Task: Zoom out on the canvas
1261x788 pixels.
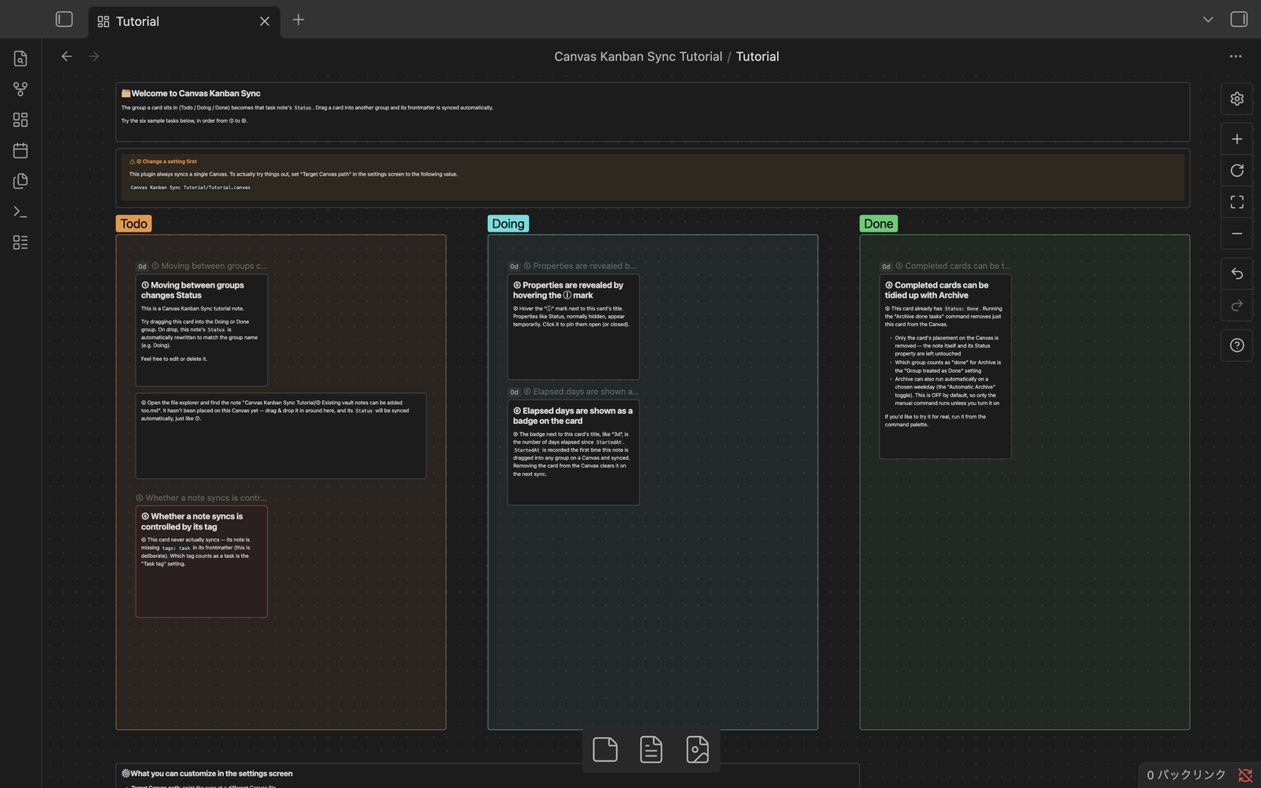Action: point(1237,234)
